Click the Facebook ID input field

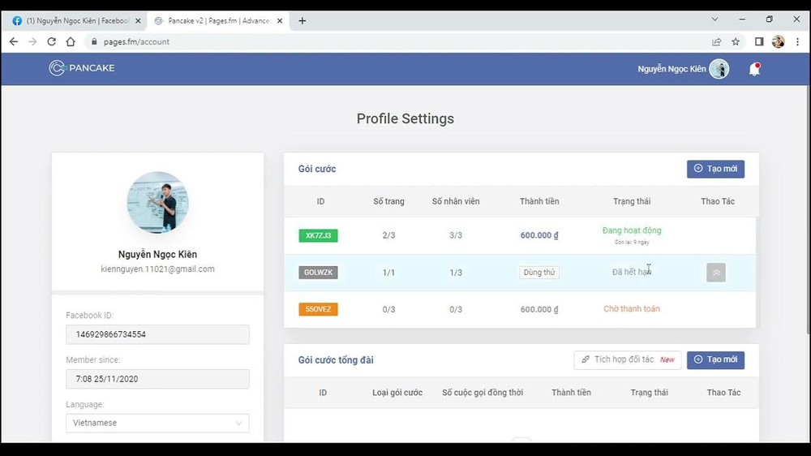click(157, 334)
